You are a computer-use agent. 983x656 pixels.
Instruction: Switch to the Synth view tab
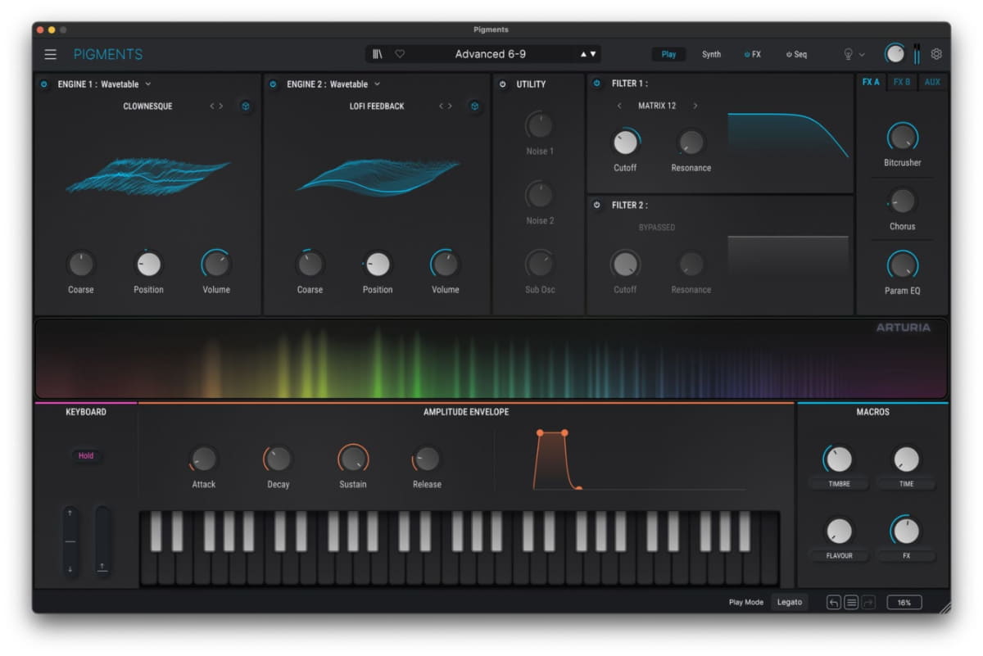coord(711,54)
